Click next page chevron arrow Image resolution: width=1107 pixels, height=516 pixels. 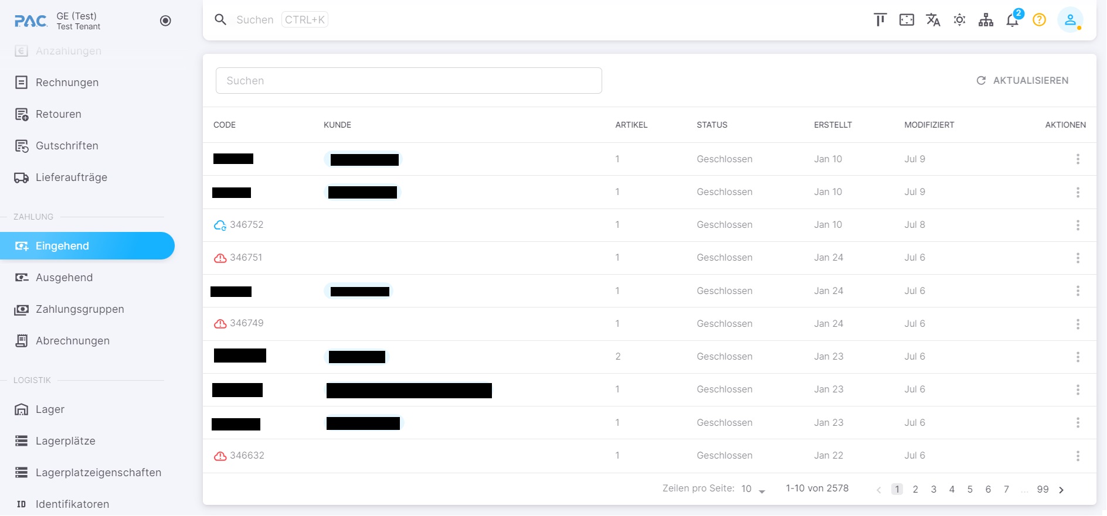1061,490
